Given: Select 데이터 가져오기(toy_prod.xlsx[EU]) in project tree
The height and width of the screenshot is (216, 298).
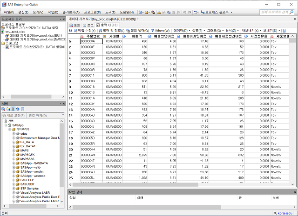Looking at the screenshot, I should 36,35.
